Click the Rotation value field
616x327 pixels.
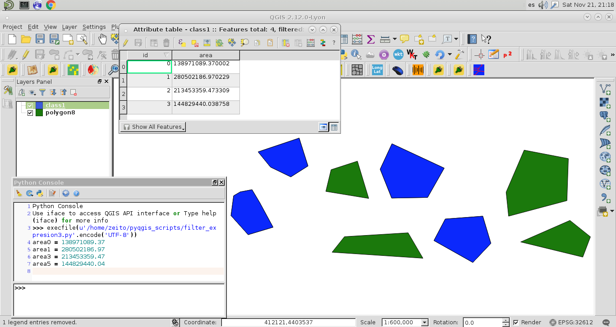tap(482, 322)
